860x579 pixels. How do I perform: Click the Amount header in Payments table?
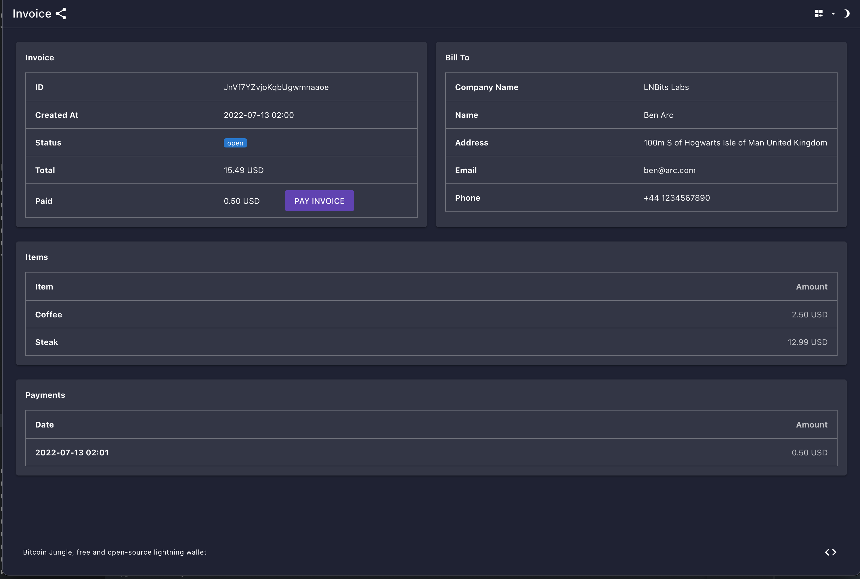tap(812, 425)
